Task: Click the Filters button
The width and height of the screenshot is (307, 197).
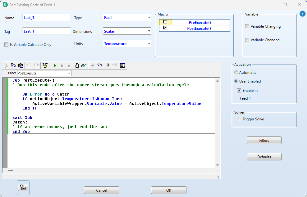Action: pyautogui.click(x=264, y=140)
